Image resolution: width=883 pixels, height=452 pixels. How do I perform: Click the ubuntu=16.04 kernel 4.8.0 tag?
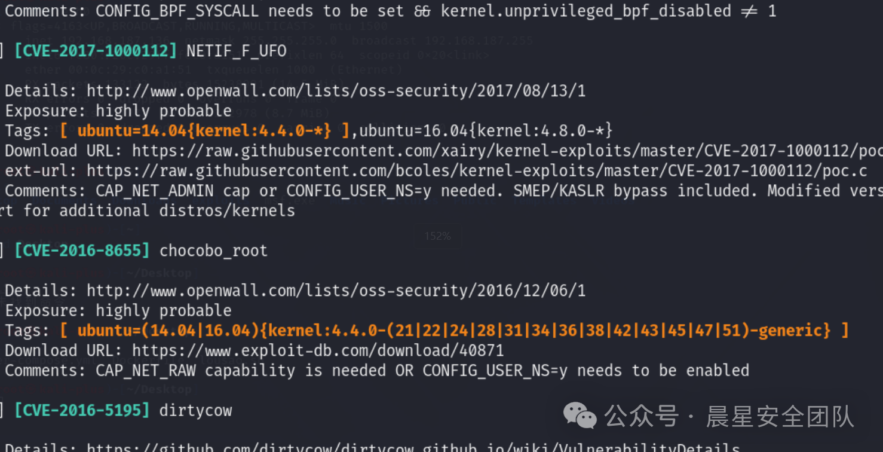(x=486, y=131)
